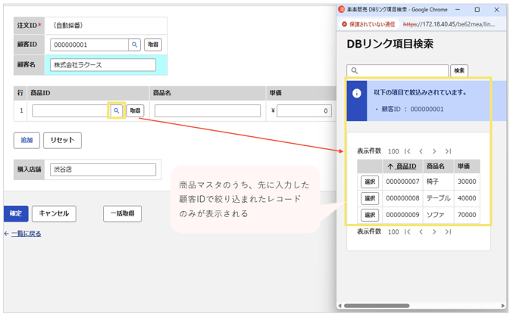The width and height of the screenshot is (513, 317).
Task: Click the 40000 price cell
Action: [467, 198]
